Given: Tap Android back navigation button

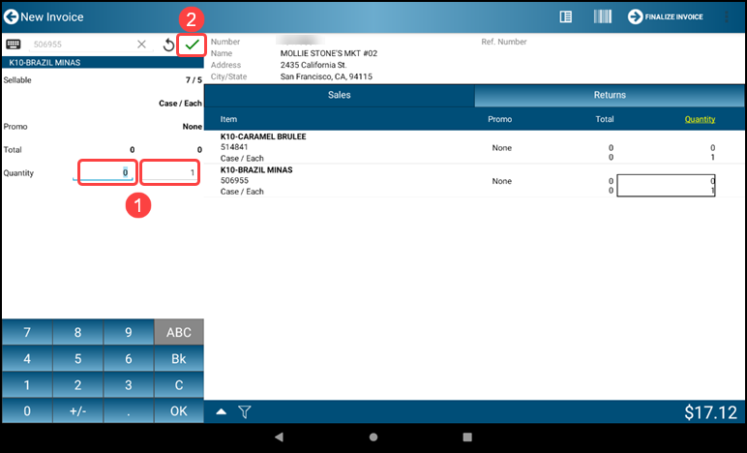Looking at the screenshot, I should point(280,437).
